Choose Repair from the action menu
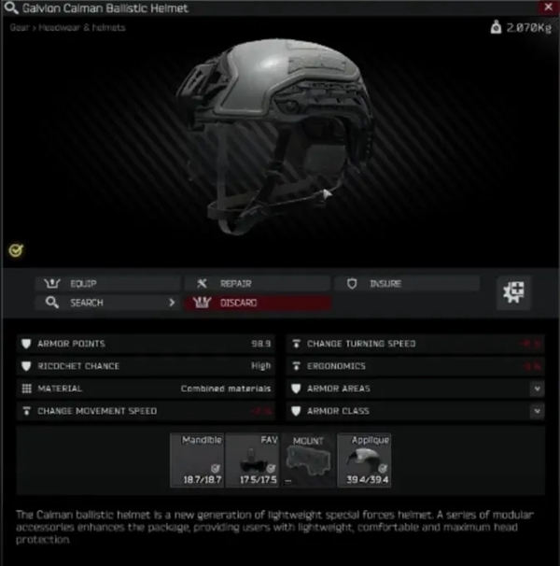Image resolution: width=560 pixels, height=566 pixels. click(x=258, y=283)
